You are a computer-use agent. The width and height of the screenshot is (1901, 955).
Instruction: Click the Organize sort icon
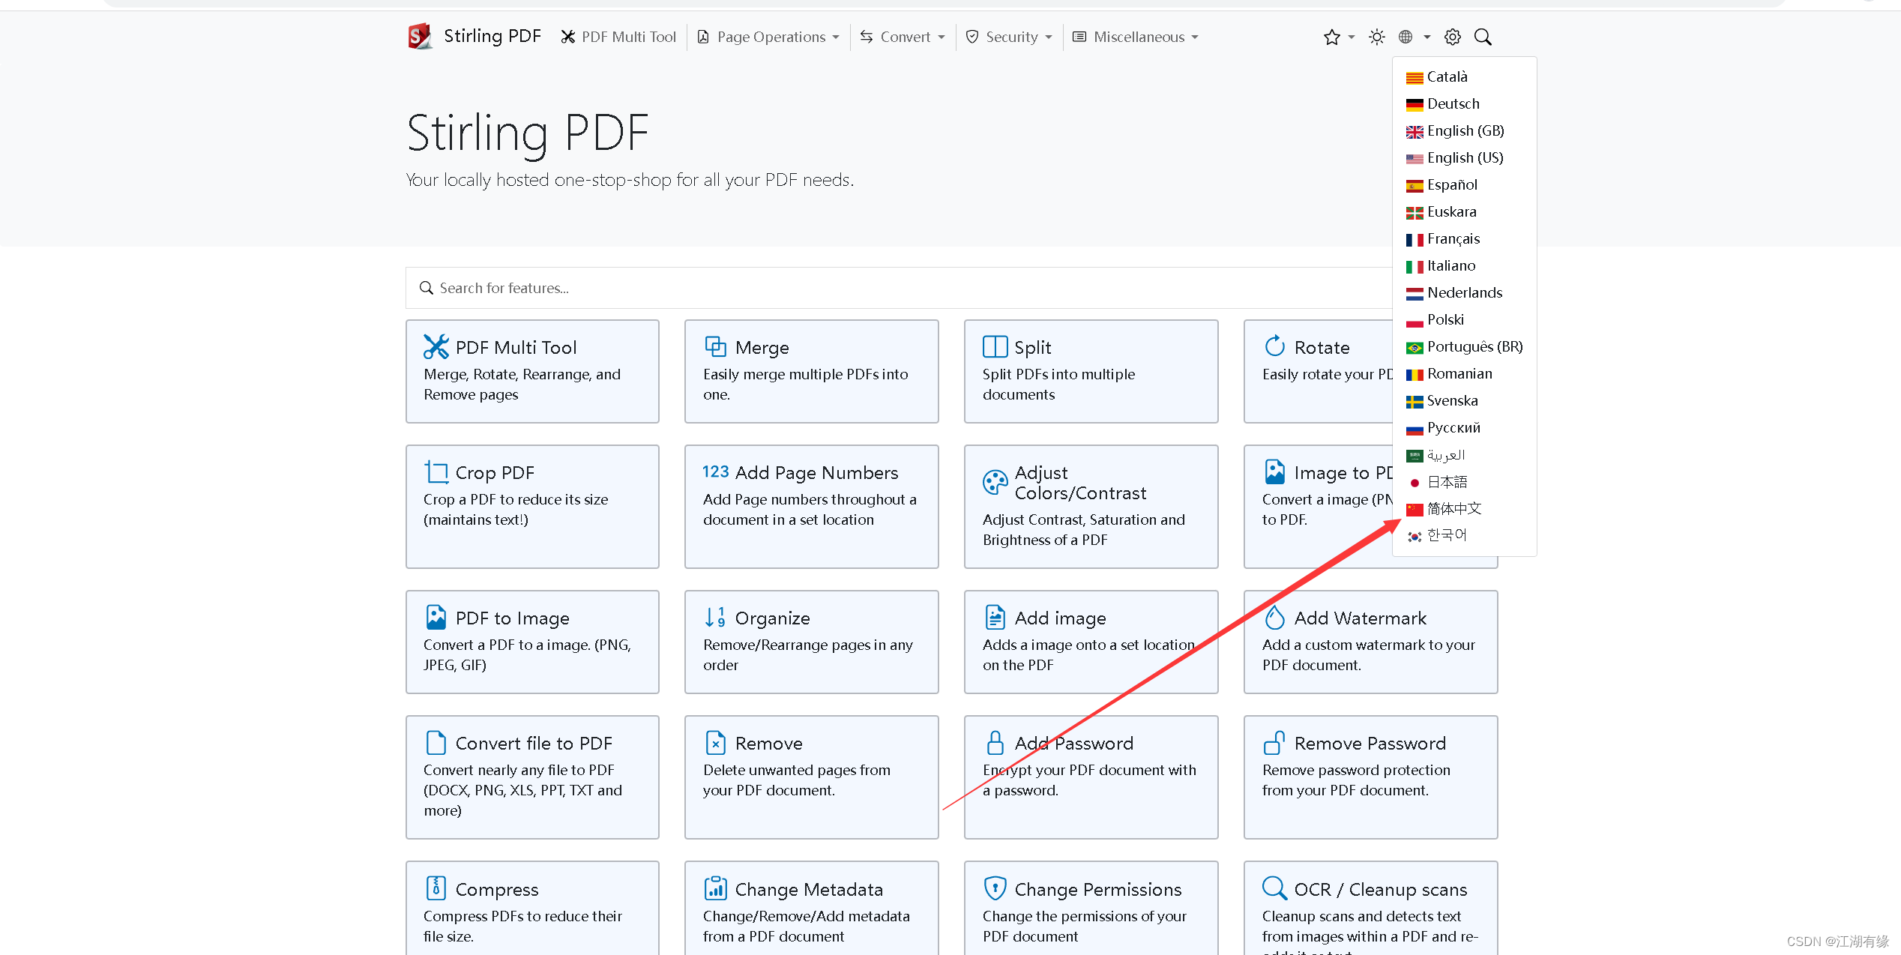pos(716,617)
